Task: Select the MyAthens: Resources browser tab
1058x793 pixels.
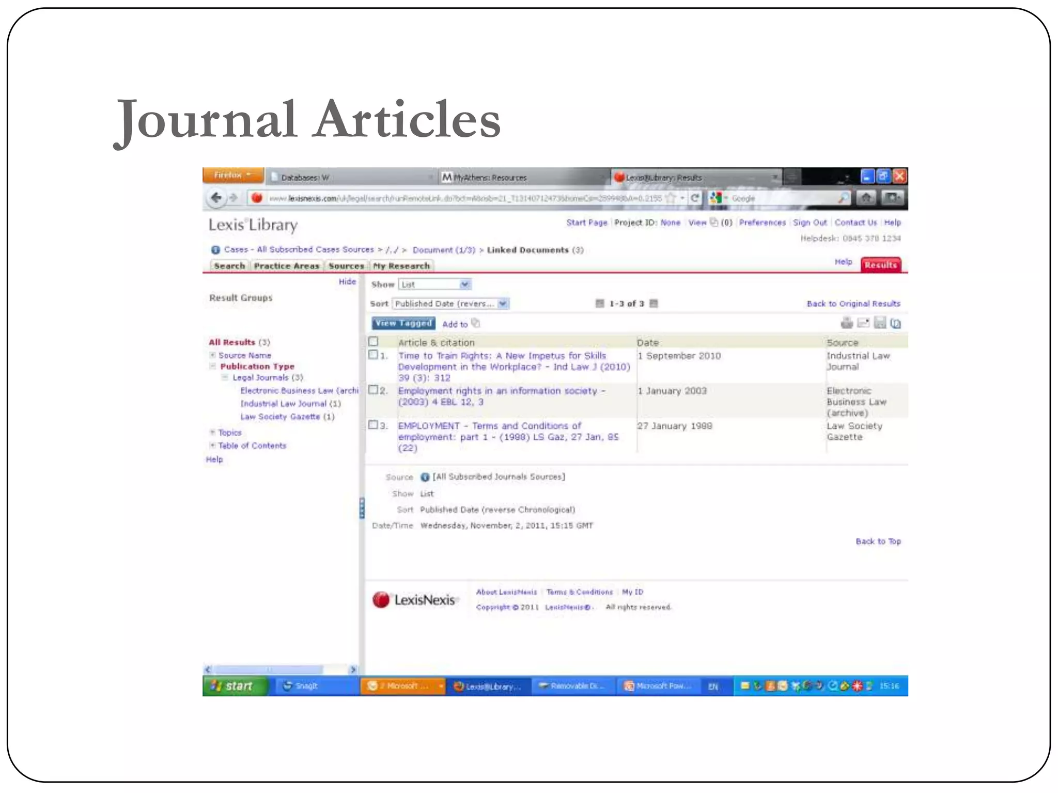Action: tap(523, 178)
